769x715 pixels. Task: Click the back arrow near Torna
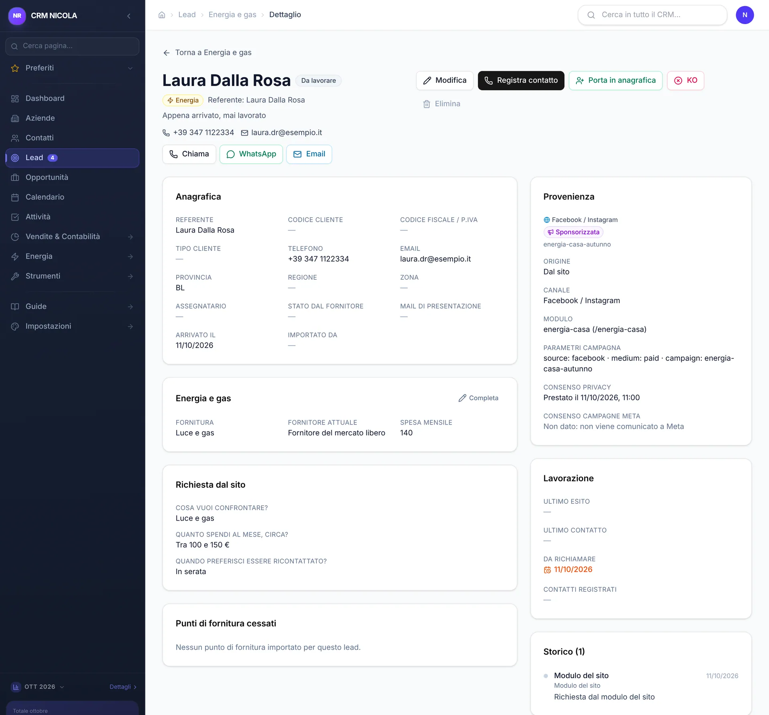167,53
